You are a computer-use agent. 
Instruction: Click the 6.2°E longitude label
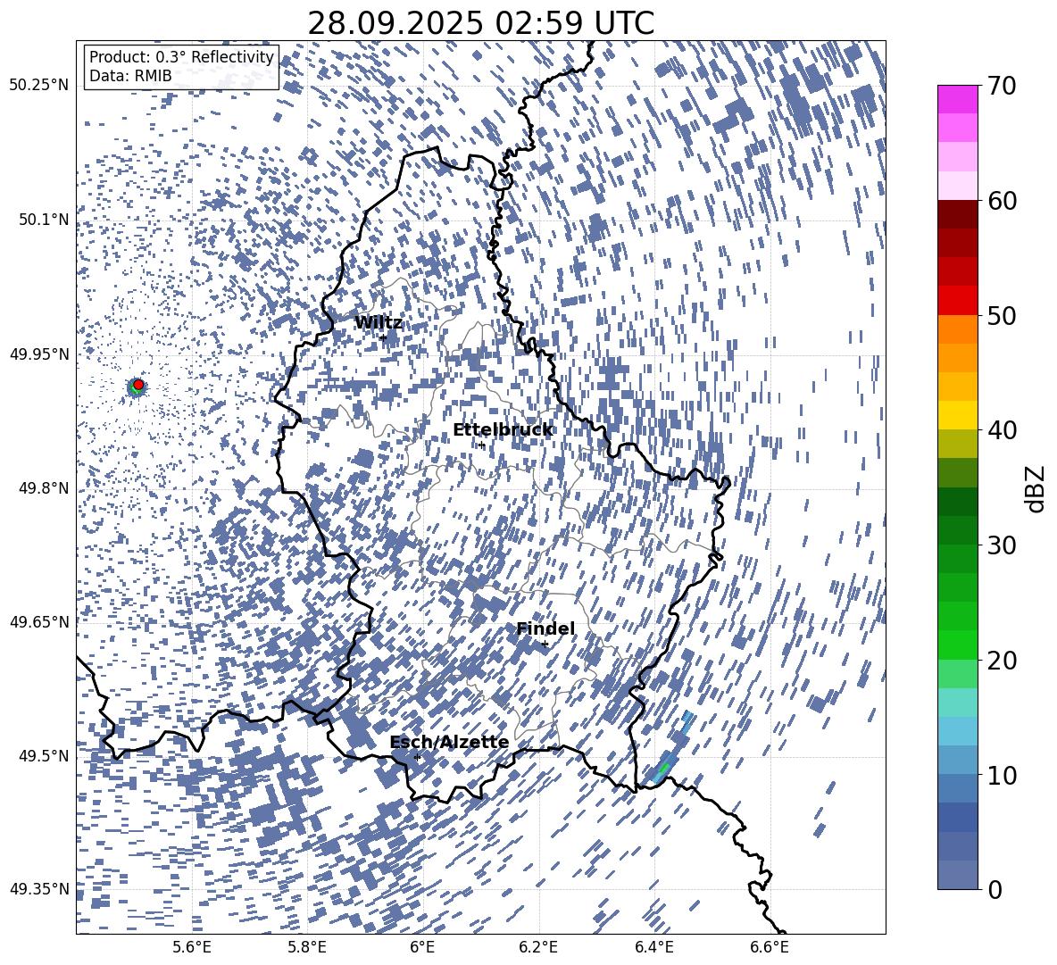[x=538, y=947]
